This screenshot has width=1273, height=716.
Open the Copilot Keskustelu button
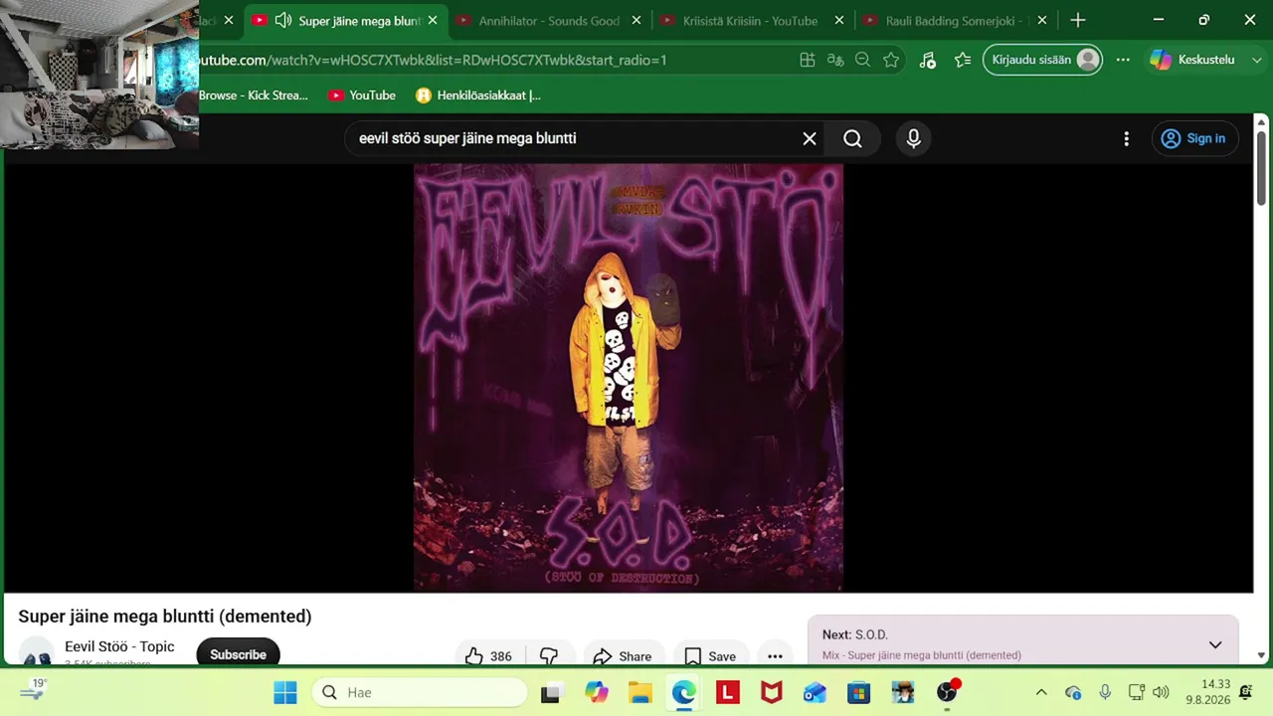(1192, 60)
